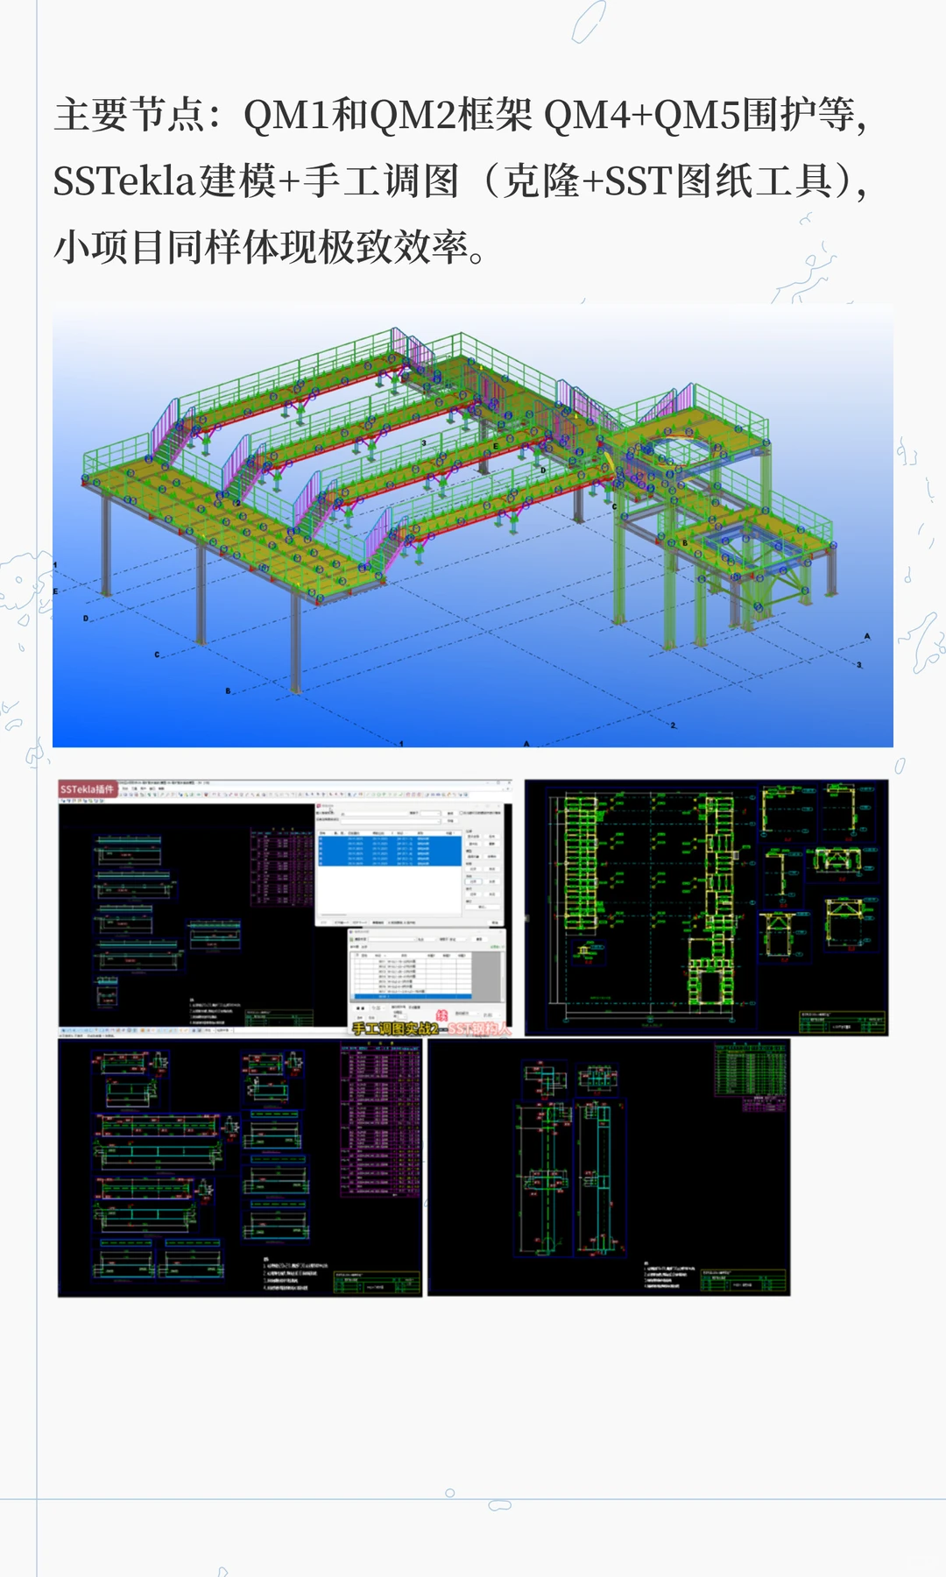Select text line starting with 主要节点
The image size is (946, 1577).
[461, 115]
